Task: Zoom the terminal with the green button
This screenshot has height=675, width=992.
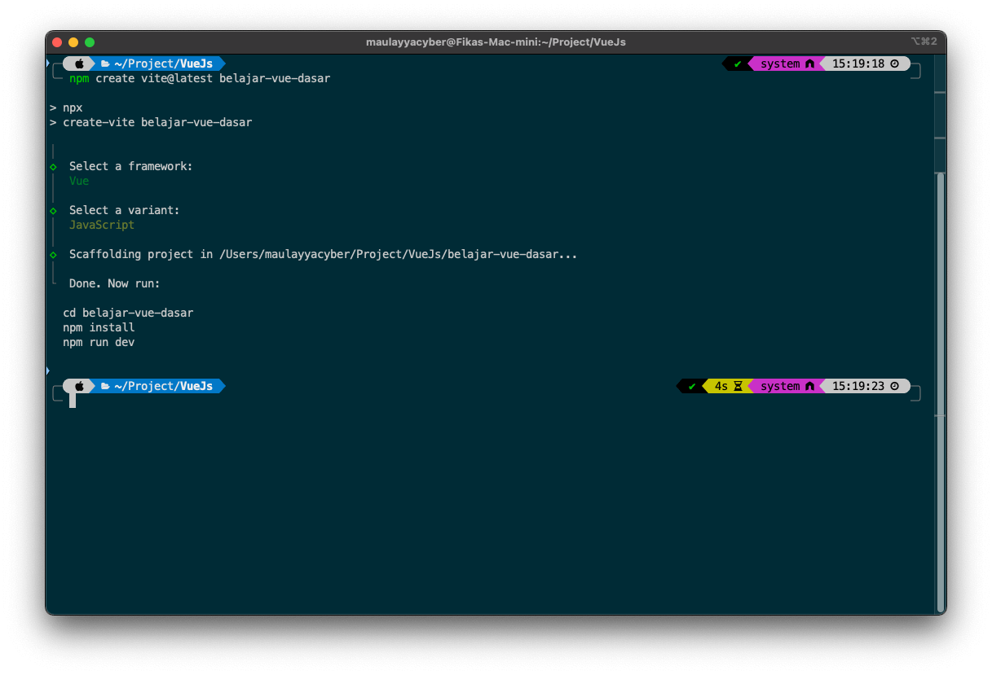Action: (x=90, y=42)
